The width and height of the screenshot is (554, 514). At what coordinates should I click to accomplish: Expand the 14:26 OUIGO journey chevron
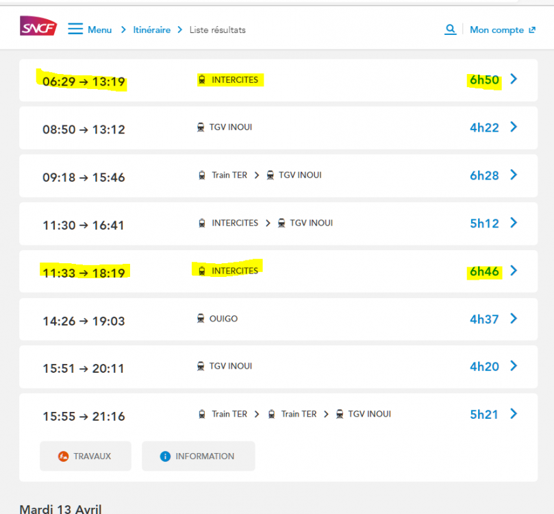coord(514,319)
